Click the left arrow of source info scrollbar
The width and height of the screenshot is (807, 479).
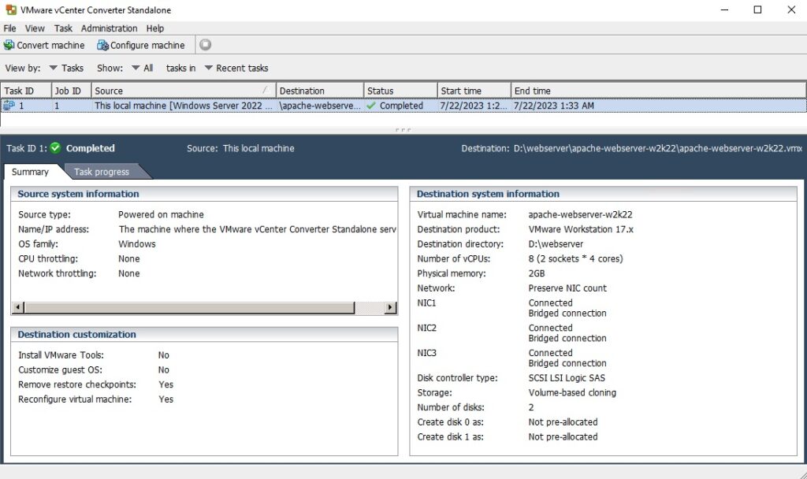18,308
